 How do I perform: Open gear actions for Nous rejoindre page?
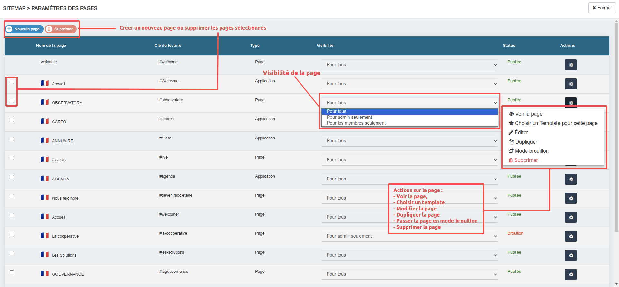tap(571, 198)
